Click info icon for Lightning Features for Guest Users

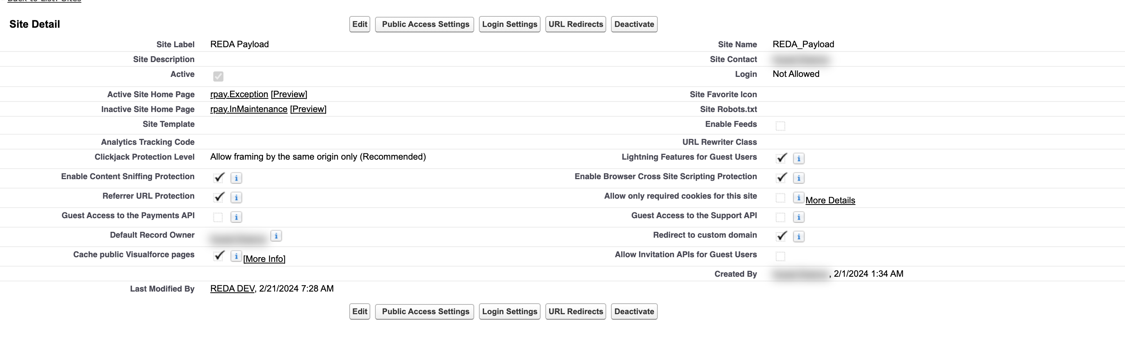pos(799,159)
